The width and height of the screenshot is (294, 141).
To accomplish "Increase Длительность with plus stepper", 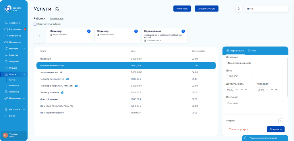I will click(x=246, y=90).
